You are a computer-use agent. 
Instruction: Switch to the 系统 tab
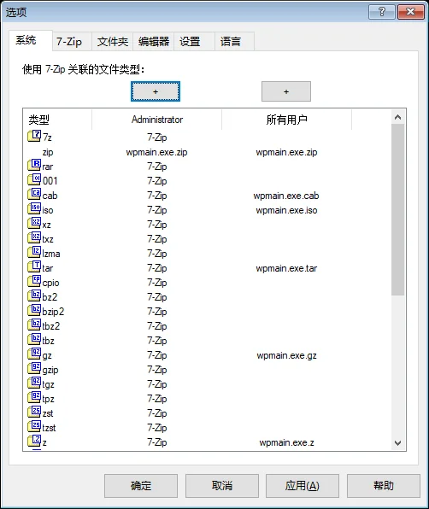coord(30,41)
